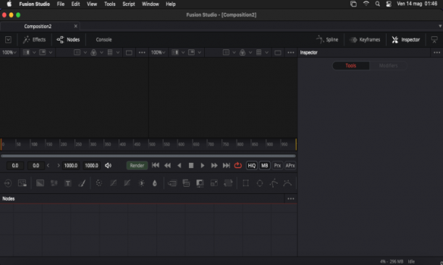
Task: Add a Loader node from the toolbar
Action: pyautogui.click(x=8, y=183)
